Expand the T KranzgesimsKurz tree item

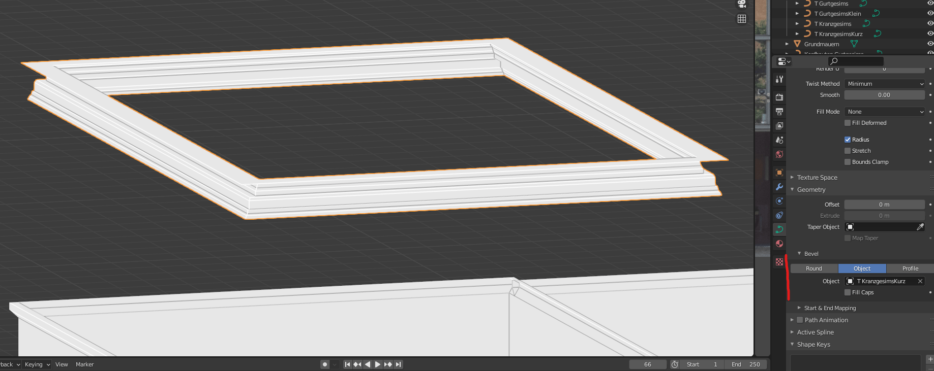(797, 34)
